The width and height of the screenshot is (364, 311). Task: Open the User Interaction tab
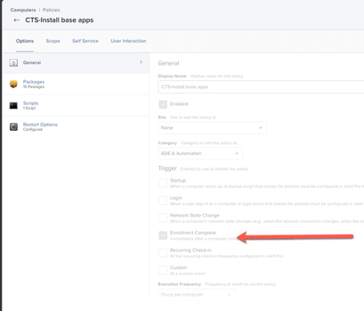point(128,41)
